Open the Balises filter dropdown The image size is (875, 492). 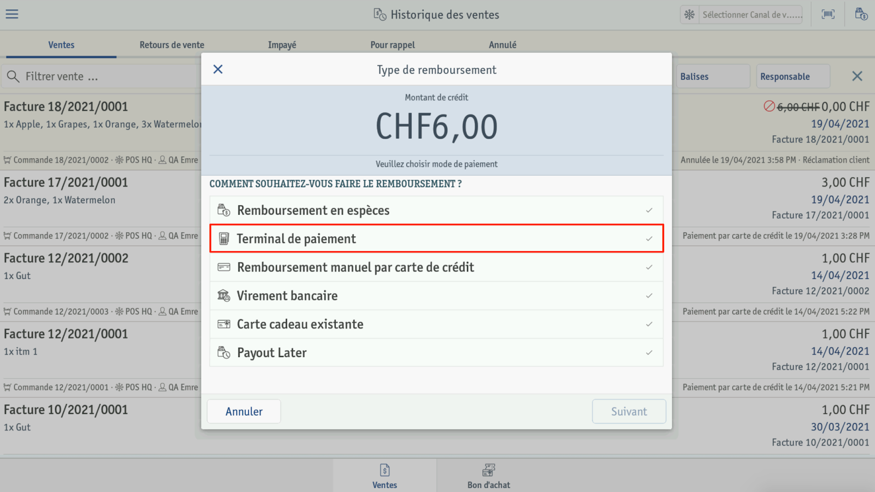point(713,76)
